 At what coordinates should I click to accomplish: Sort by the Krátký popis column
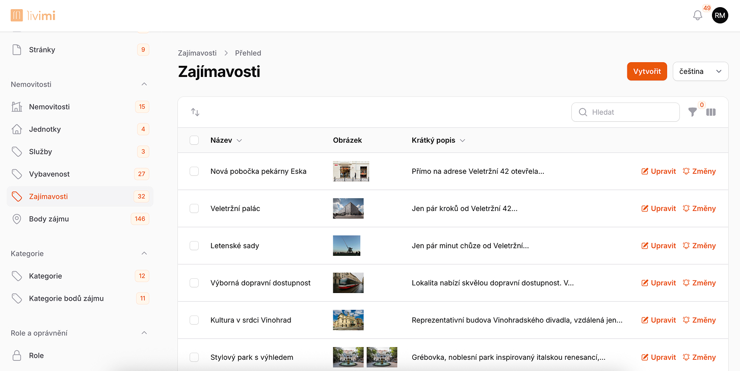click(x=438, y=140)
